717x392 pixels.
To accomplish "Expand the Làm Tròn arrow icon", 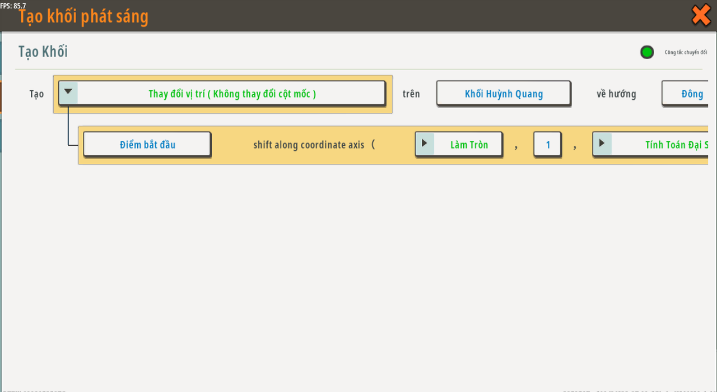I will coord(425,144).
